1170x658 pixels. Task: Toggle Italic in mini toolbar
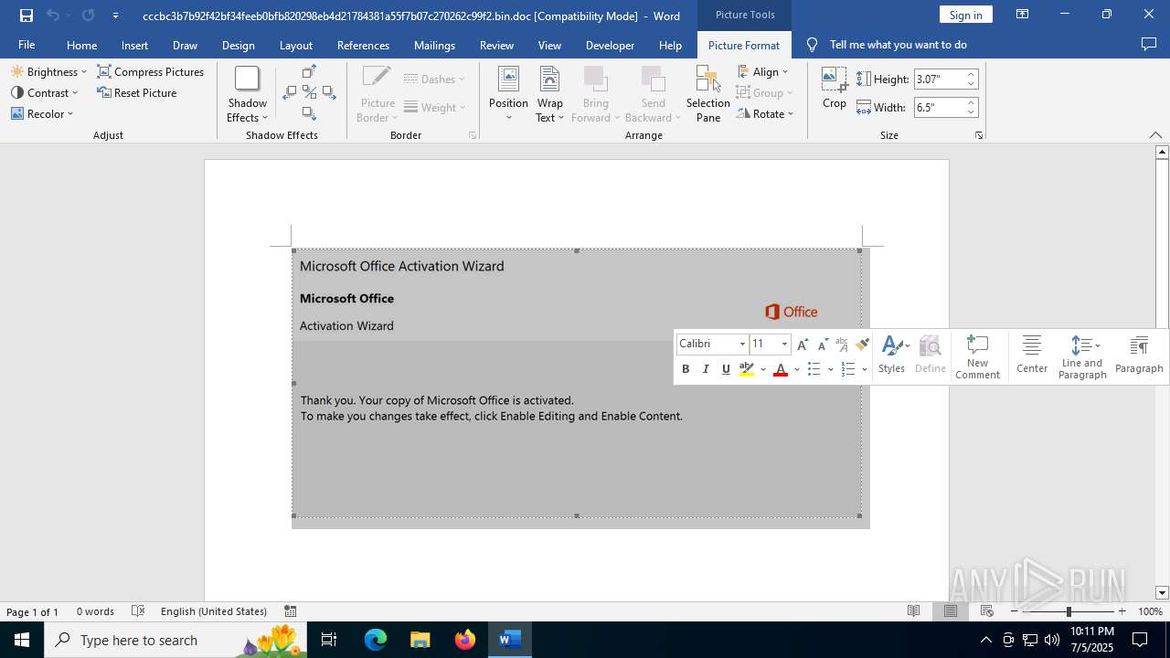706,369
